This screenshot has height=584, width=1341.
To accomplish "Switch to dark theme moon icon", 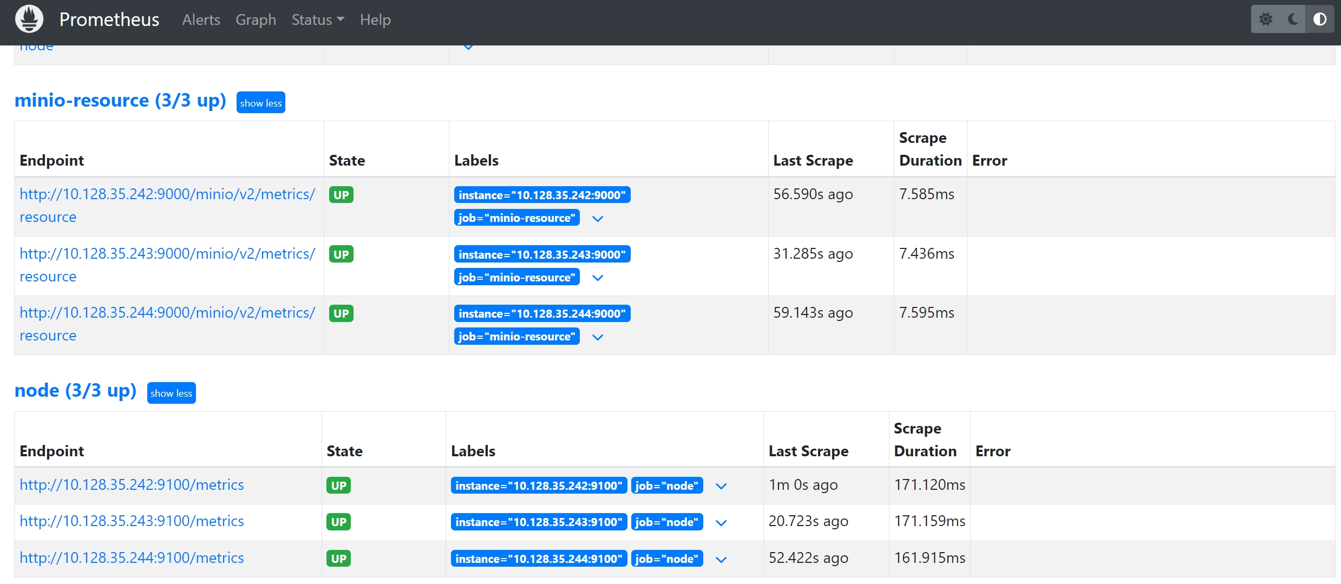I will point(1293,19).
